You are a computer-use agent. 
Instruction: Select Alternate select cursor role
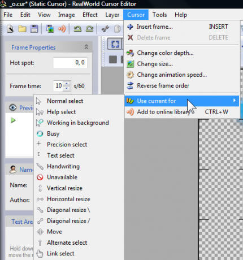click(x=79, y=242)
